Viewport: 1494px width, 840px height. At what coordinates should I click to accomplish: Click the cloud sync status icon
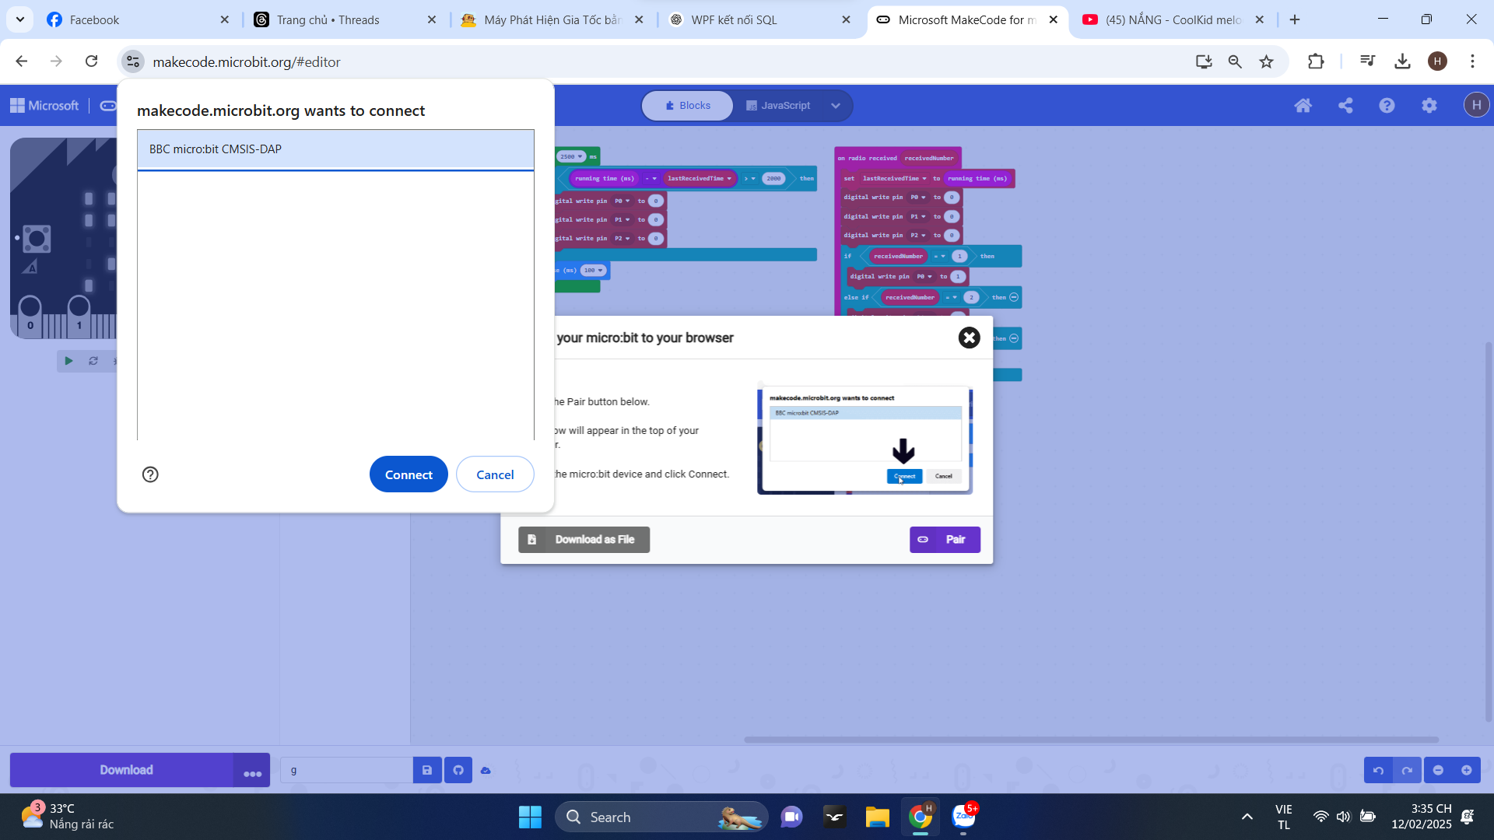click(486, 770)
